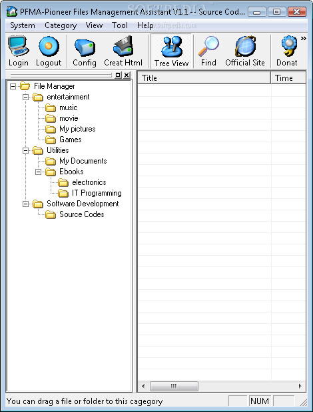This screenshot has height=412, width=313.
Task: Select the My Documents category label
Action: pos(83,161)
